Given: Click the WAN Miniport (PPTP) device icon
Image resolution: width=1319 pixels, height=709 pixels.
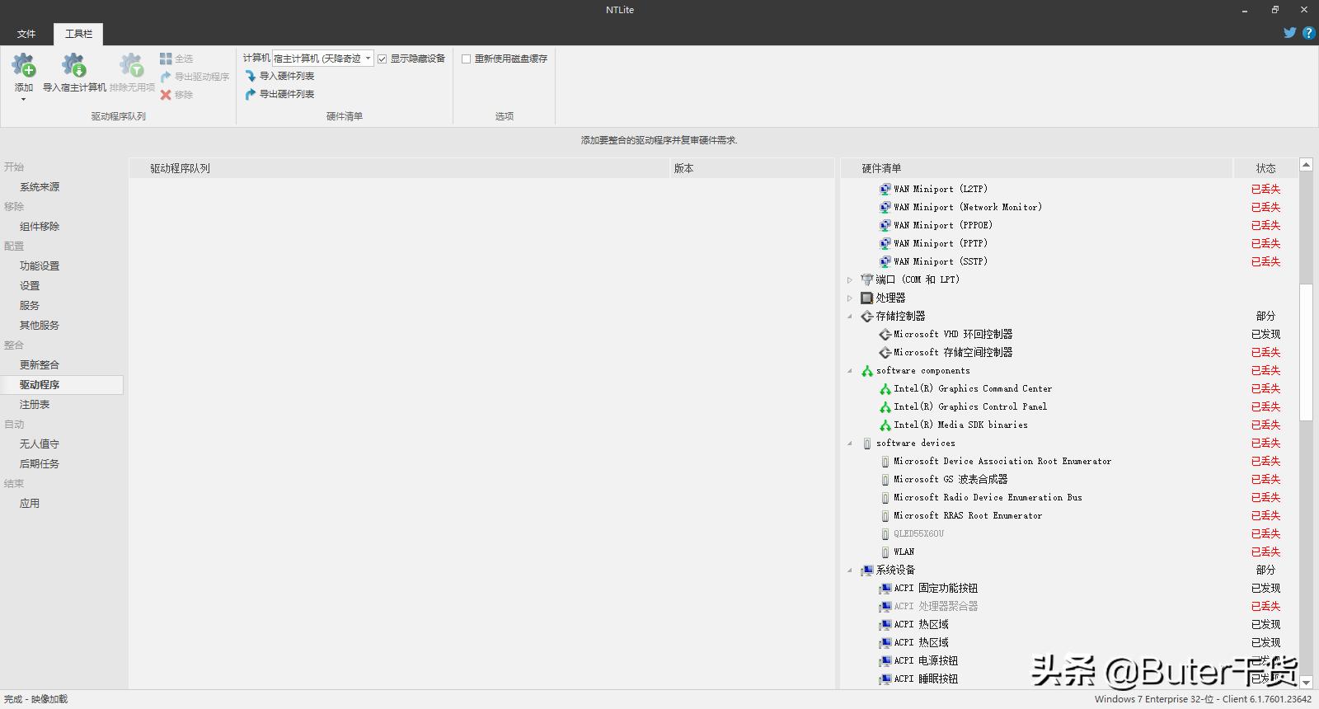Looking at the screenshot, I should pyautogui.click(x=885, y=243).
